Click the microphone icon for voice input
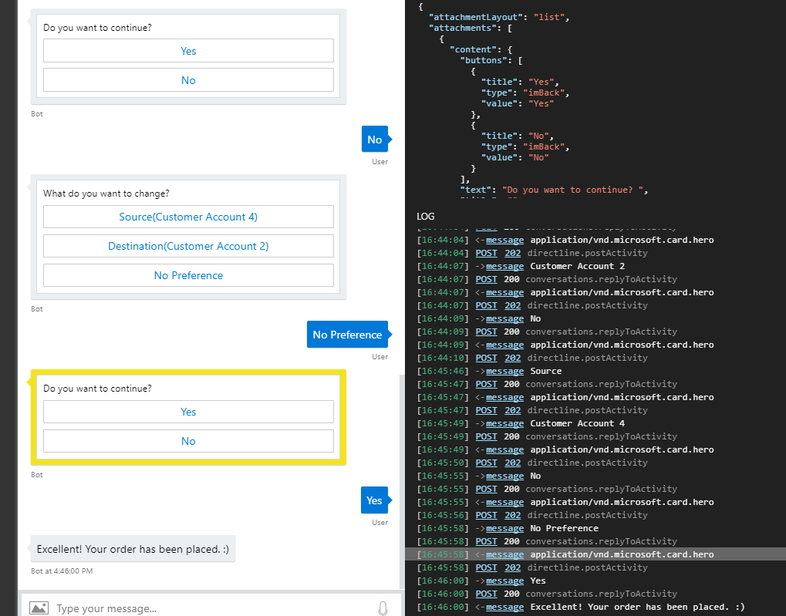Image resolution: width=786 pixels, height=616 pixels. pos(383,608)
